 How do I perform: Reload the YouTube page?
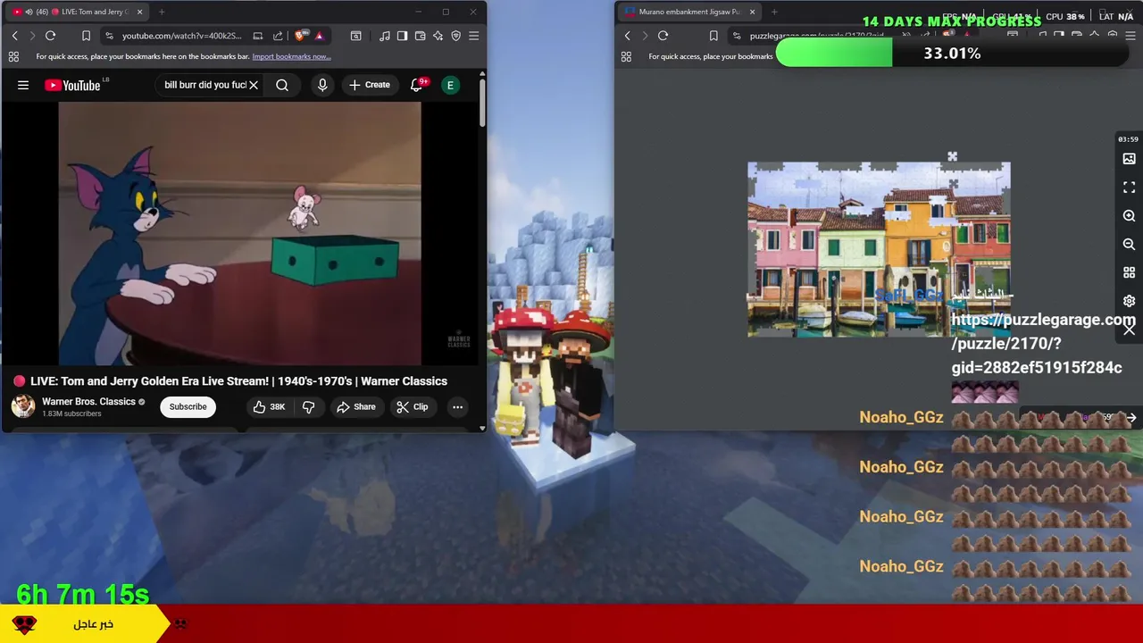50,36
